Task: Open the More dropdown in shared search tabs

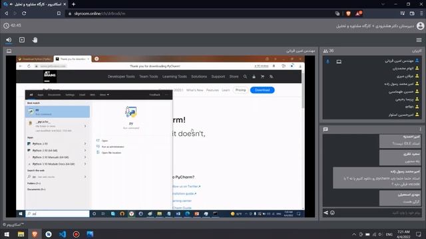Action: (x=105, y=95)
